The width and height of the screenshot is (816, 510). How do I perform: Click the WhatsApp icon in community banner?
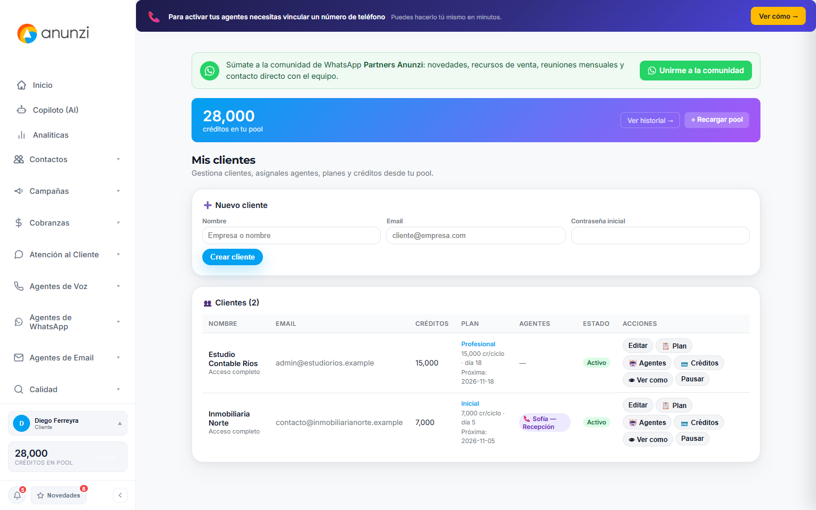pyautogui.click(x=210, y=71)
